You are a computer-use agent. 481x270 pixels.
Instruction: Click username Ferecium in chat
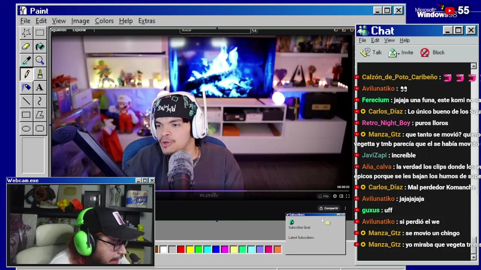click(375, 100)
